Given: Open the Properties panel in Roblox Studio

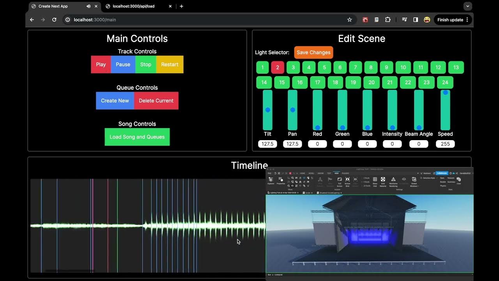Looking at the screenshot, I should coord(281,180).
